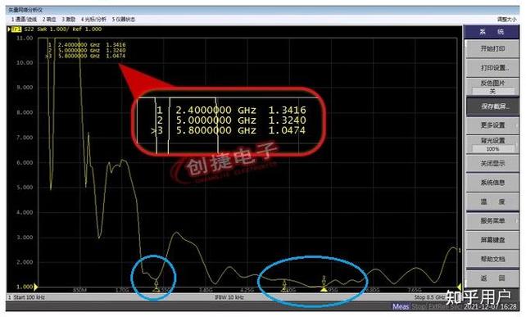This screenshot has height=317, width=526.
Task: Click 关闭显示 button
Action: [492, 164]
